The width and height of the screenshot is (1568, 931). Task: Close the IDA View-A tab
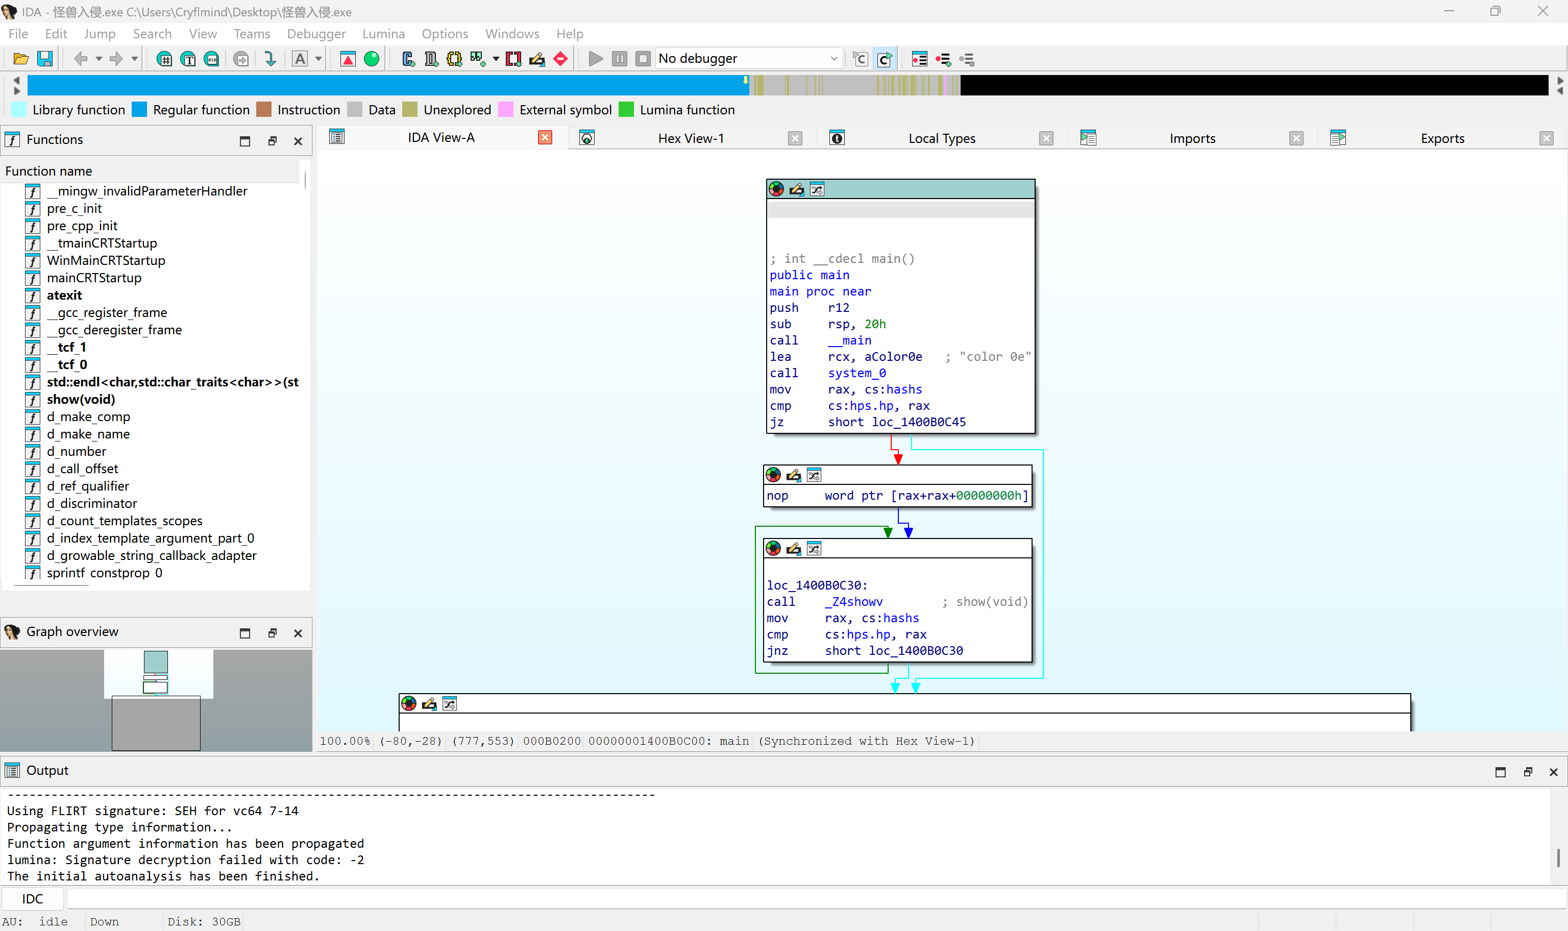click(545, 137)
